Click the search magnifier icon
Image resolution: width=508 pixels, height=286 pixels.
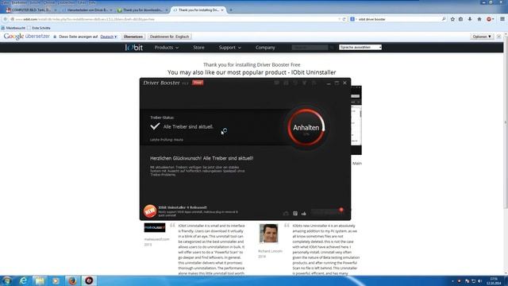click(x=444, y=19)
